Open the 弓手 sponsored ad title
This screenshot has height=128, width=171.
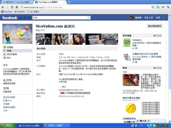pos(125,72)
